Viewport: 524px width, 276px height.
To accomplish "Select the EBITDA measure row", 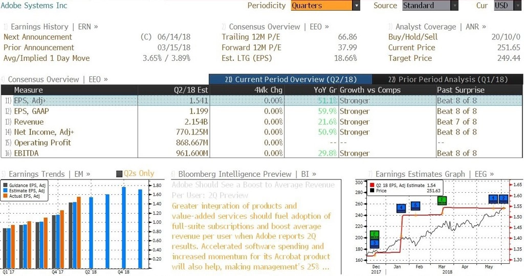I will (x=261, y=153).
